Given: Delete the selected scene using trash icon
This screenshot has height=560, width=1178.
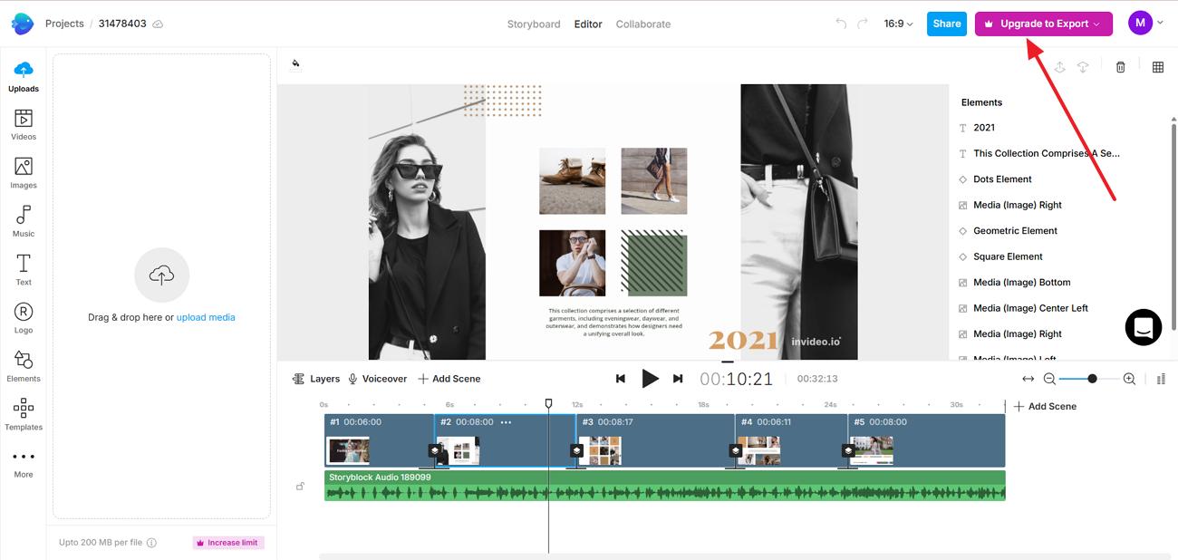Looking at the screenshot, I should coord(1120,66).
